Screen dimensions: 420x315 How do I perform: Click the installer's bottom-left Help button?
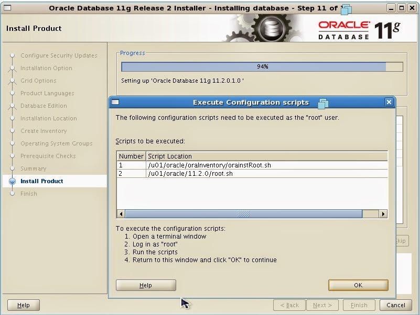[24, 305]
